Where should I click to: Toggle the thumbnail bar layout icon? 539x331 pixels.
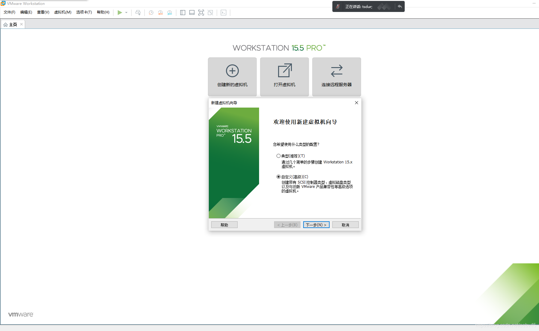pos(192,13)
